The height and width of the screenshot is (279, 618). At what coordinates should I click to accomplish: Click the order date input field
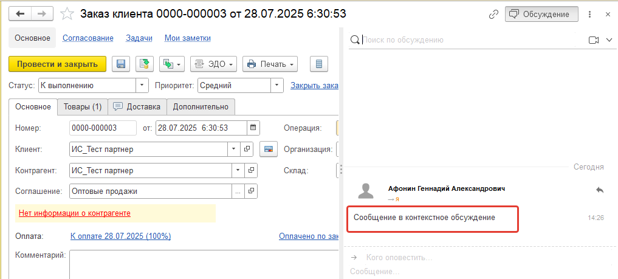tap(201, 128)
